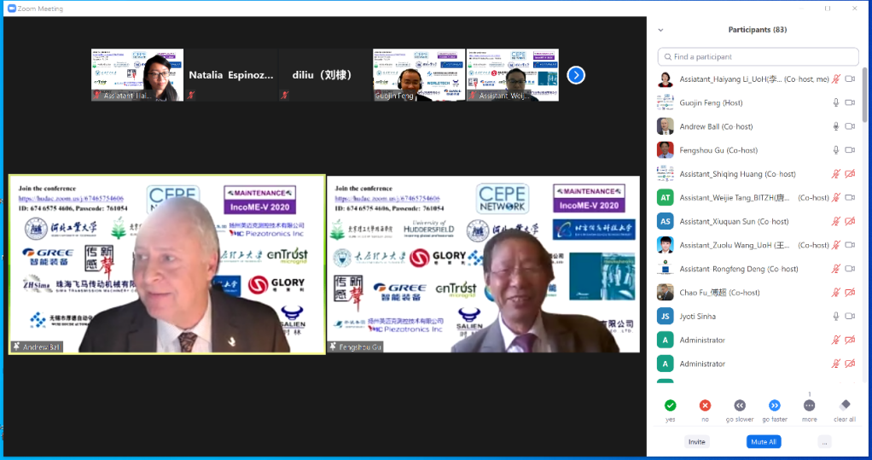Click the red 'no' reaction icon
Viewport: 872px width, 460px height.
pyautogui.click(x=705, y=405)
